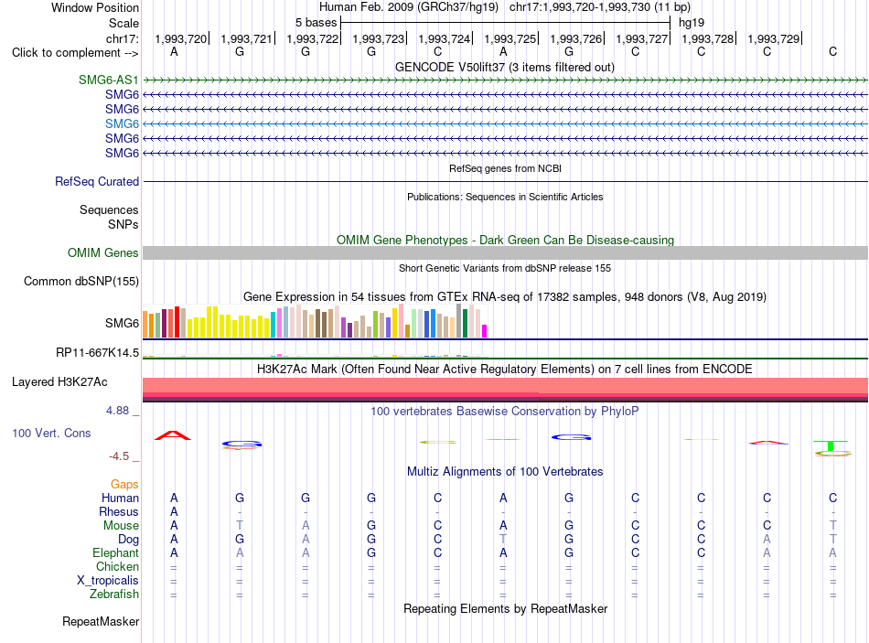Click the 'RefSeq genes from NCBI' title
Screen dimensions: 869x643
pyautogui.click(x=505, y=168)
